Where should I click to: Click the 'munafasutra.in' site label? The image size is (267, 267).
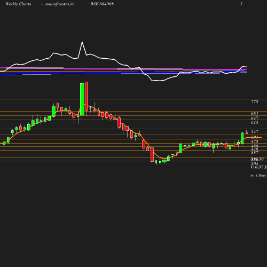tap(59, 4)
